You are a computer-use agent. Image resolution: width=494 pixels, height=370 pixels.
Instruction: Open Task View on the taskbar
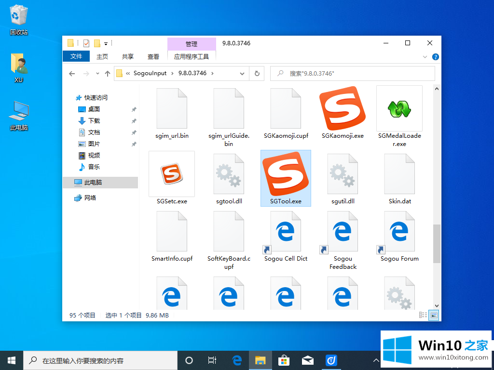[212, 360]
